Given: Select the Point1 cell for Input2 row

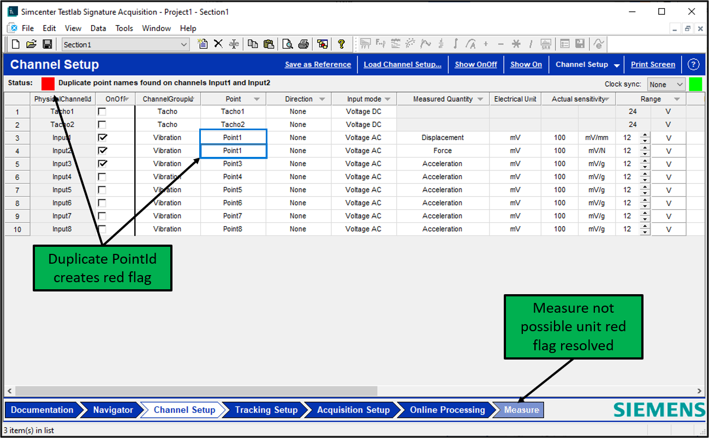Looking at the screenshot, I should (233, 151).
